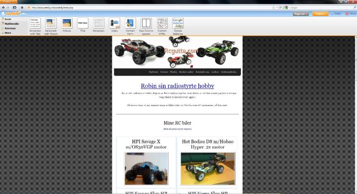The height and width of the screenshot is (194, 357).
Task: Select the Paragraph with Picture element
Action: (51, 23)
